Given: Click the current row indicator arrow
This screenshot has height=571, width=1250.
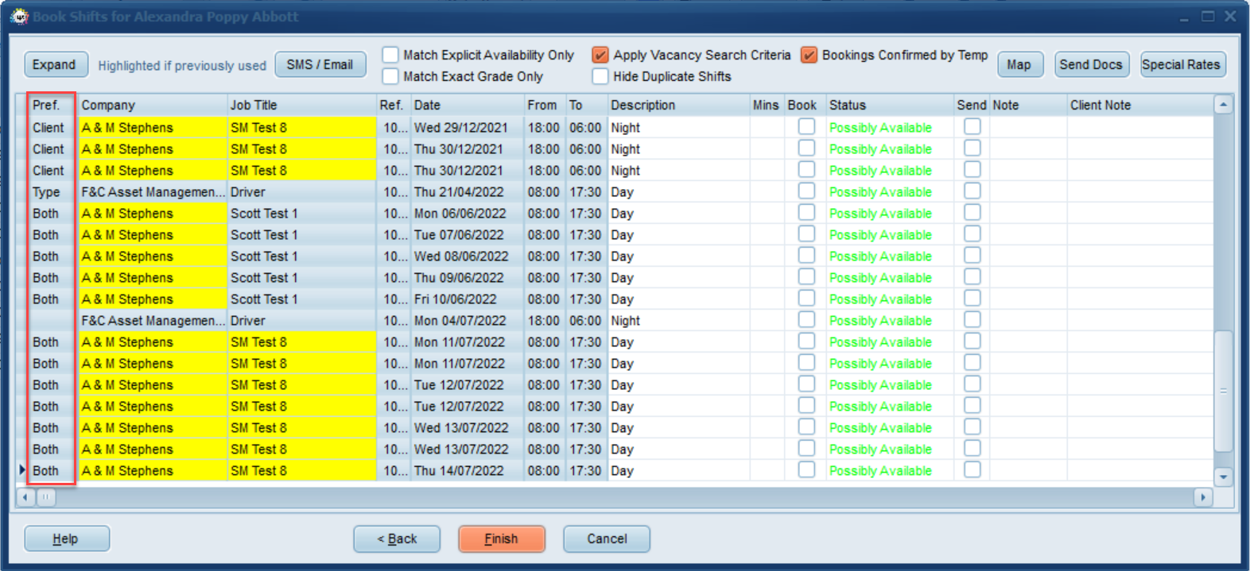Looking at the screenshot, I should coord(22,470).
